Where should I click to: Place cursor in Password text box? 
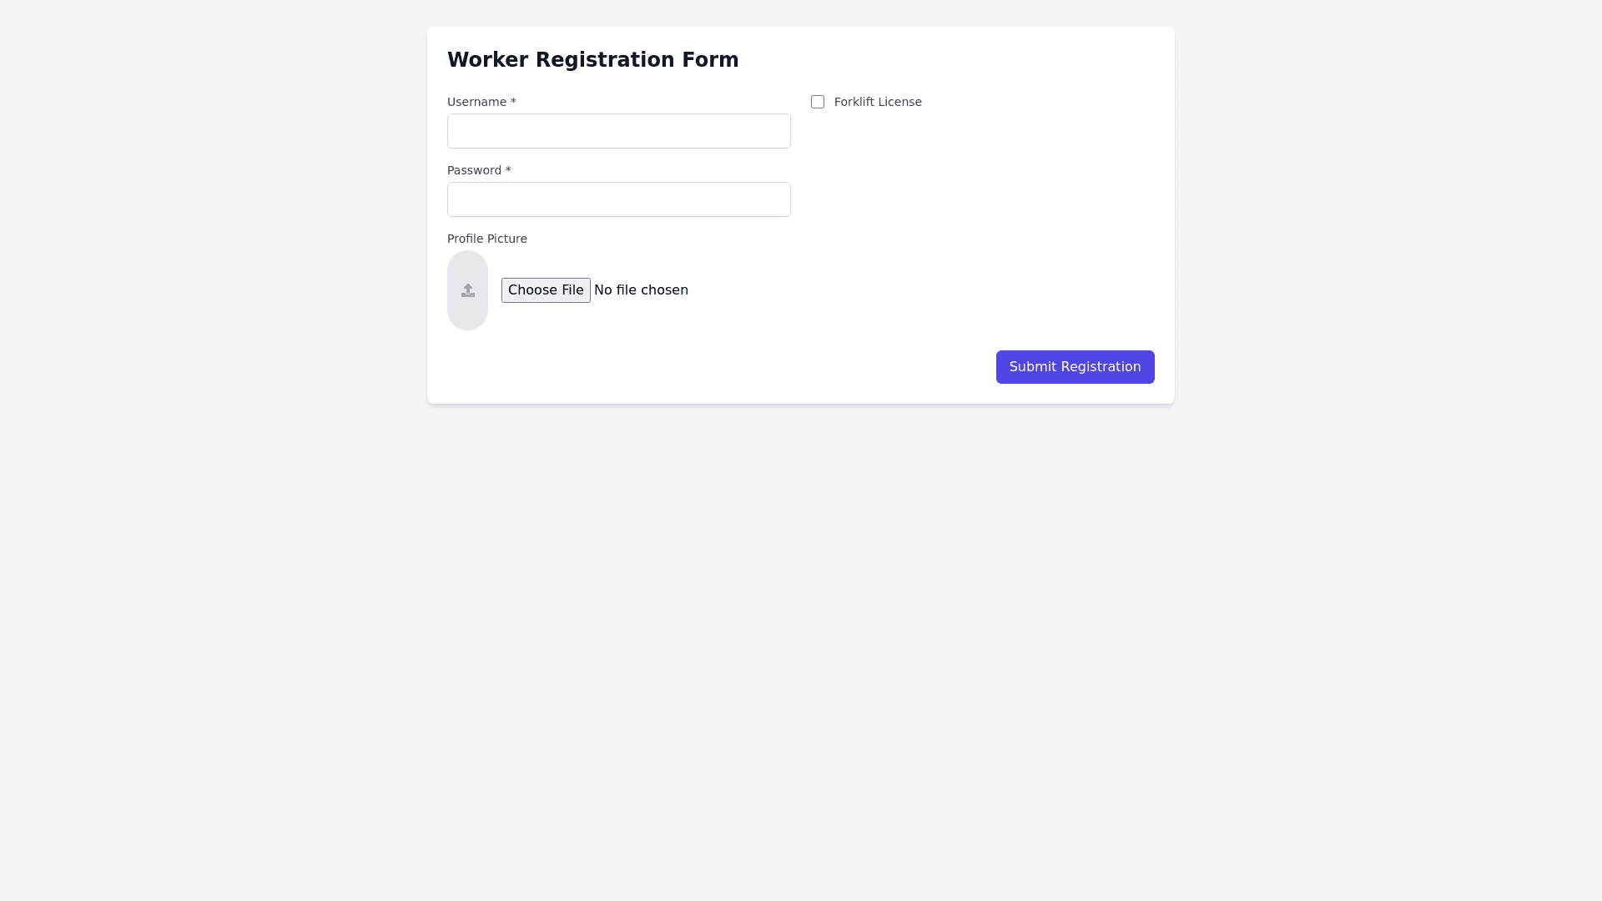pos(618,199)
